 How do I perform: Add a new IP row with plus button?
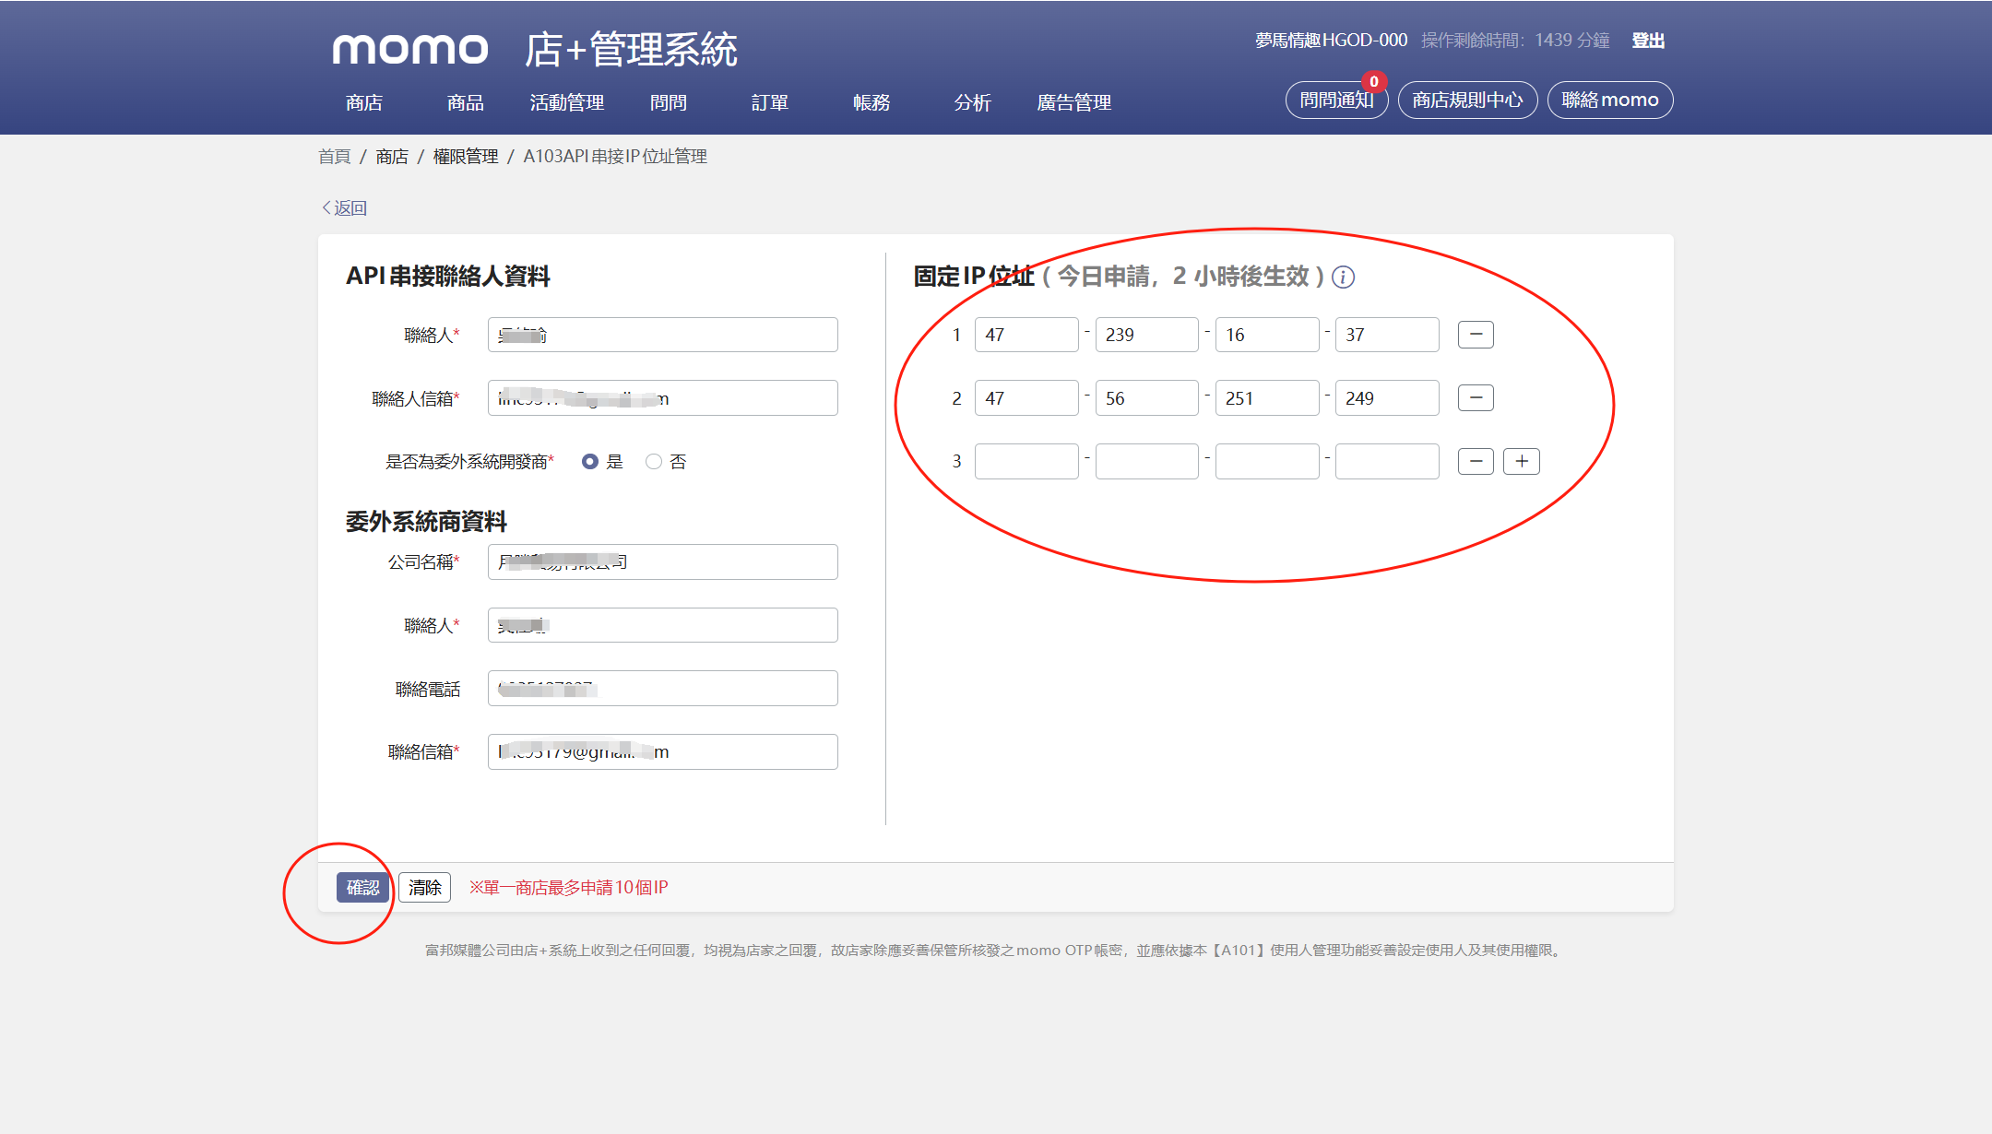point(1522,461)
